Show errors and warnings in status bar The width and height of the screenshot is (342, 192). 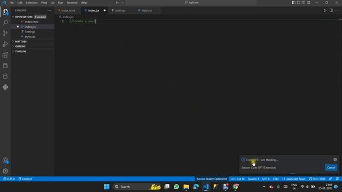pyautogui.click(x=9, y=179)
